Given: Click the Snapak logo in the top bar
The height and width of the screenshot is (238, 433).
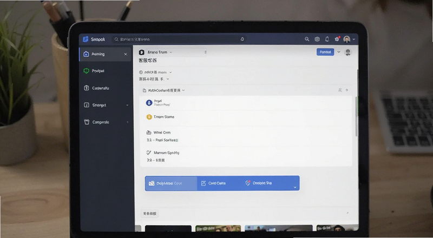Looking at the screenshot, I should [x=94, y=39].
